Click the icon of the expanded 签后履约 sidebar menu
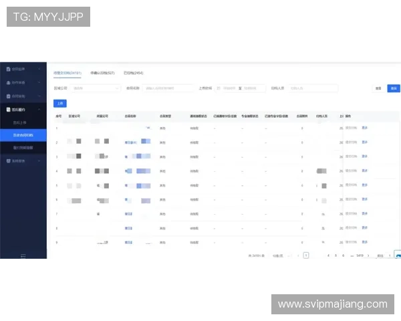 click(9, 110)
